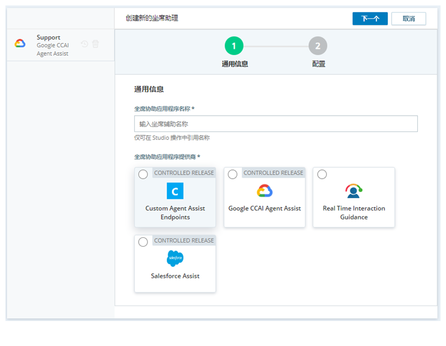Click the Salesforce cloud logo
The image size is (446, 346).
pyautogui.click(x=175, y=258)
